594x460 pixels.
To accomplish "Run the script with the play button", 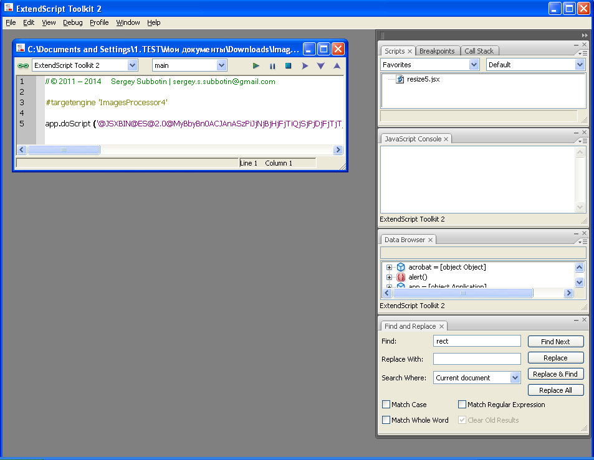I will [256, 66].
